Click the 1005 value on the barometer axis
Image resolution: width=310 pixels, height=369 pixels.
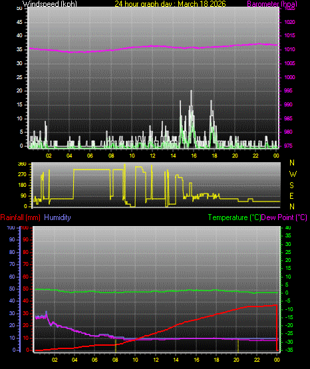[x=290, y=63]
